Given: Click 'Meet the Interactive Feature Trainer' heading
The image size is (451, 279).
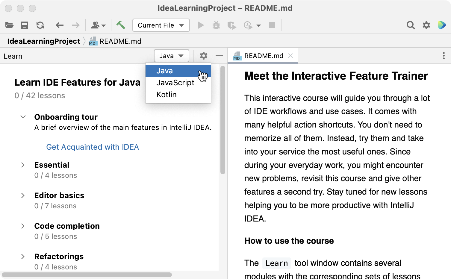Looking at the screenshot, I should coord(336,76).
